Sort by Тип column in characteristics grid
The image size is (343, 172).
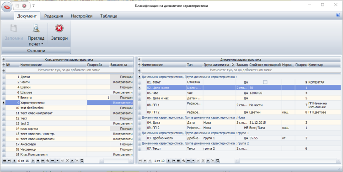195,65
